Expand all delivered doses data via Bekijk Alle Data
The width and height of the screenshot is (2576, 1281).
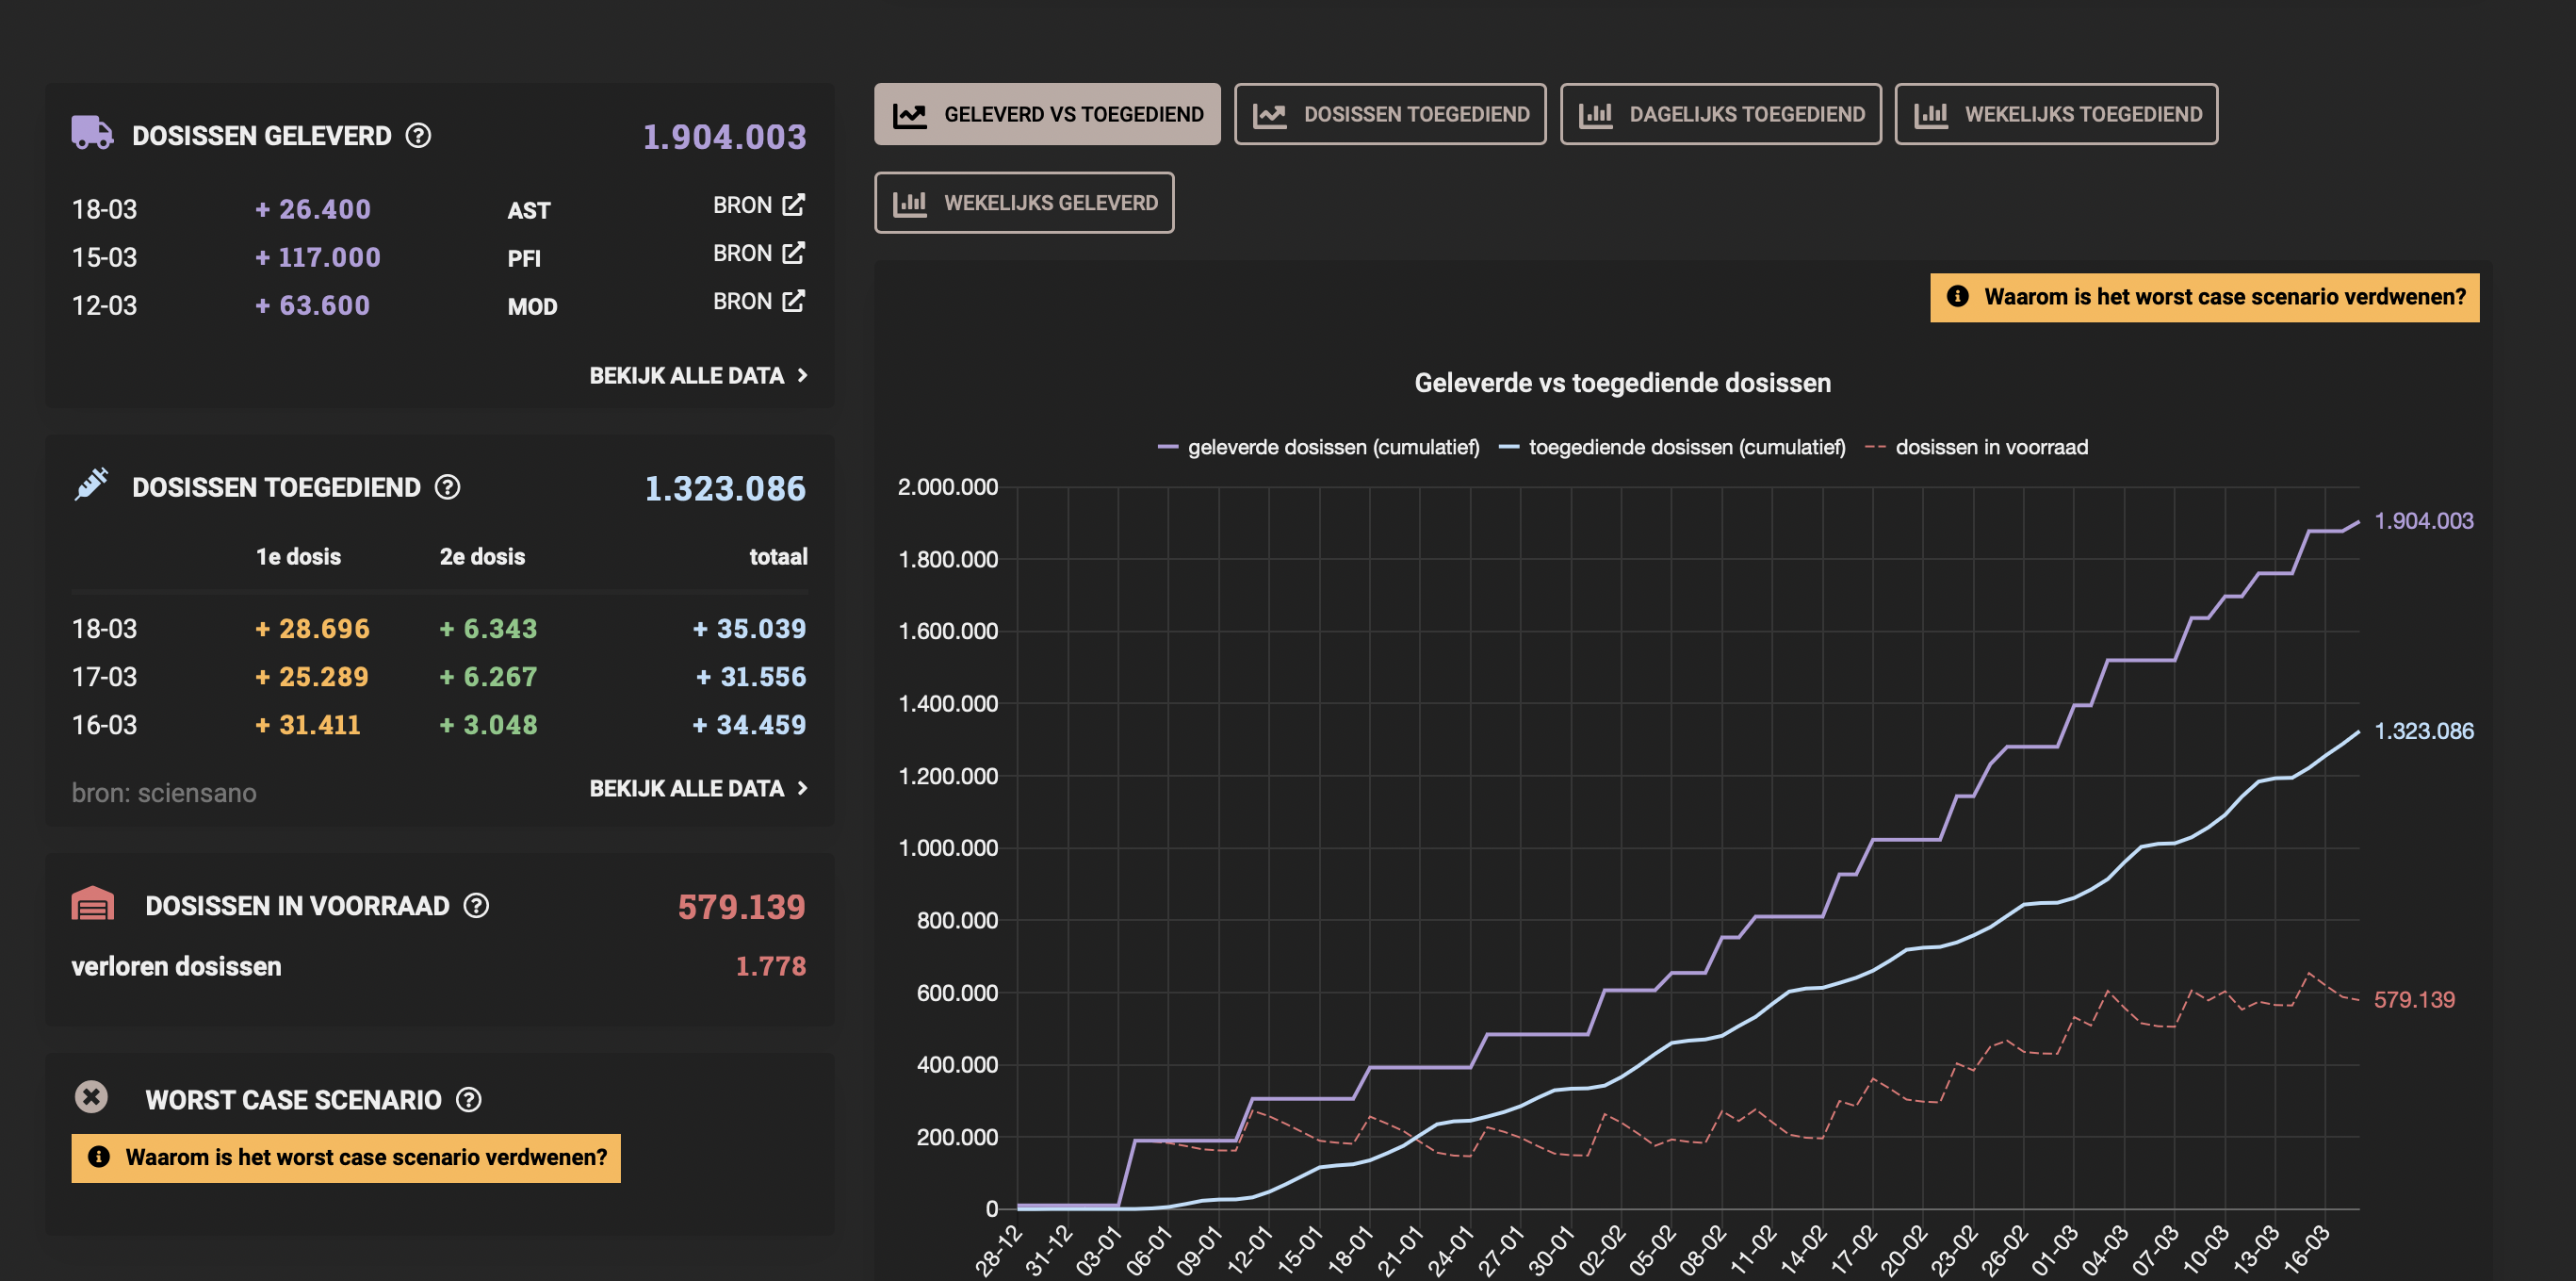coord(697,375)
